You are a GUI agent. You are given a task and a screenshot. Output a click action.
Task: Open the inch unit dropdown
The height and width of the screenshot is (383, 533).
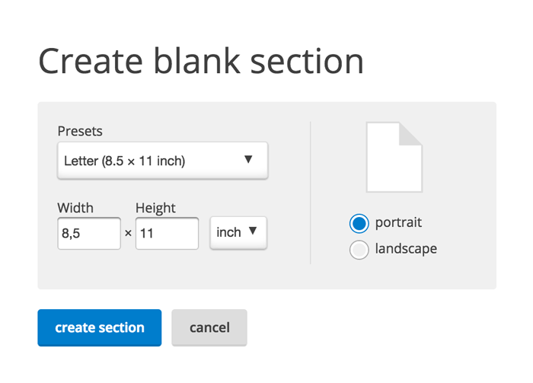(238, 233)
